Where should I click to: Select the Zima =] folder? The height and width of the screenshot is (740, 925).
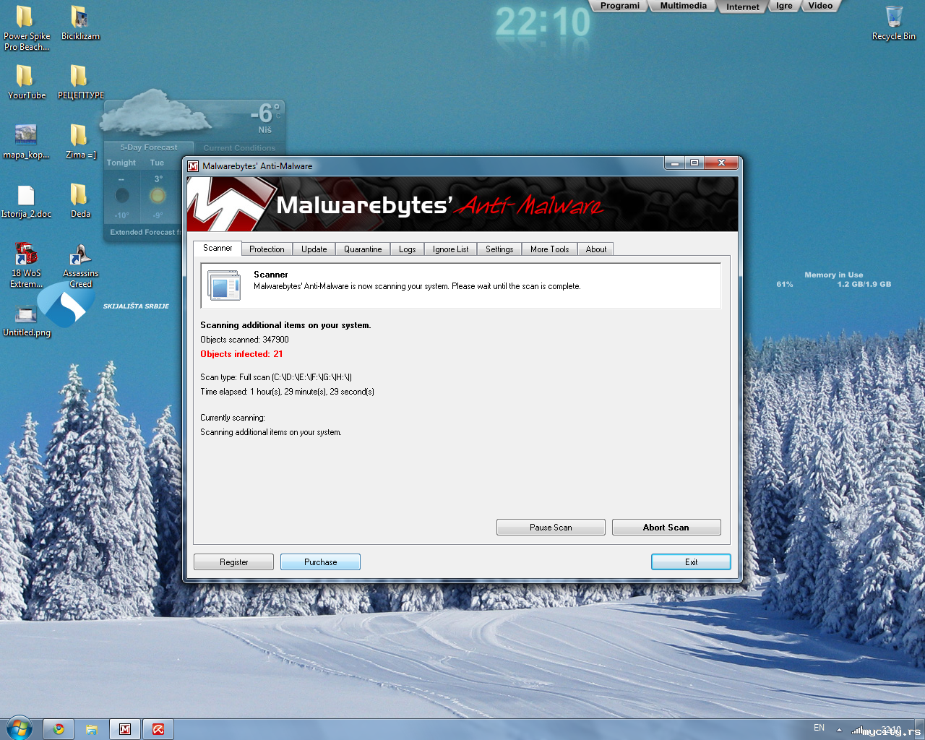tap(80, 141)
